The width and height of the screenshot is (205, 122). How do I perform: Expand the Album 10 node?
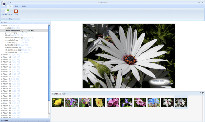click(2, 55)
